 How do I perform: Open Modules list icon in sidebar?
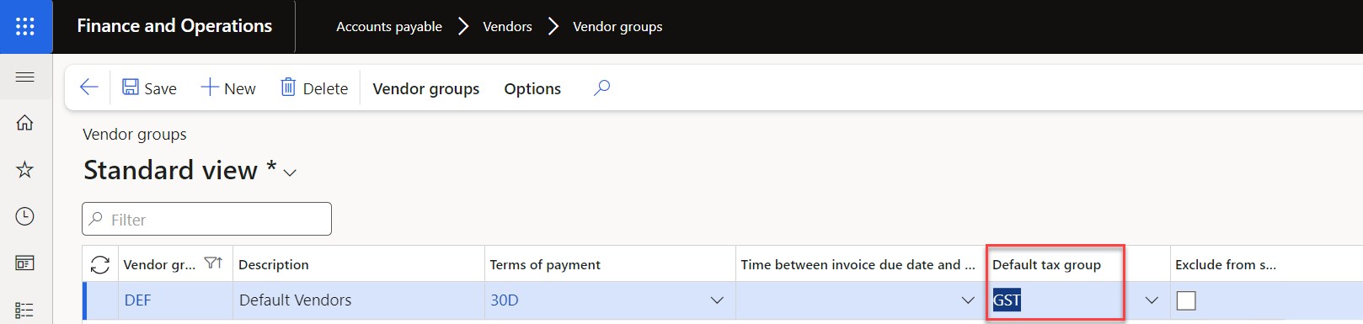point(25,310)
